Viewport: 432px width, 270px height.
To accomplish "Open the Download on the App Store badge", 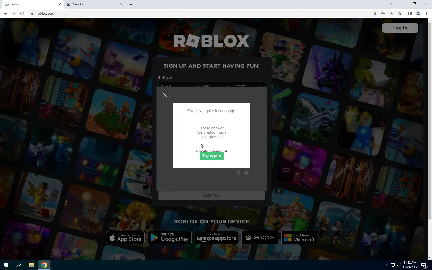I will [x=125, y=238].
